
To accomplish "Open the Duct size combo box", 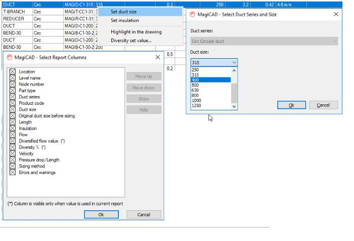I will [214, 62].
